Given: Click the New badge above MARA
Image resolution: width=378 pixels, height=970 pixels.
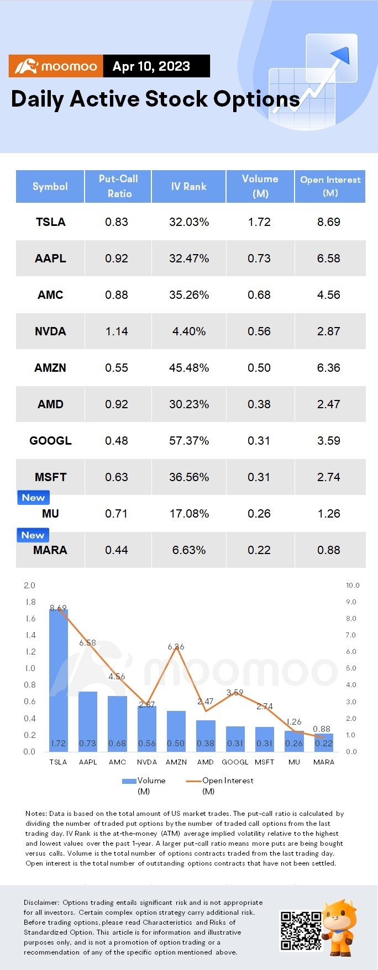Looking at the screenshot, I should [x=33, y=535].
